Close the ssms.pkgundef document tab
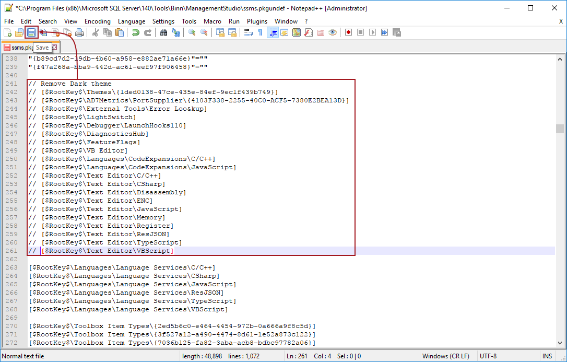Screen dimensions: 567x362 click(x=54, y=46)
